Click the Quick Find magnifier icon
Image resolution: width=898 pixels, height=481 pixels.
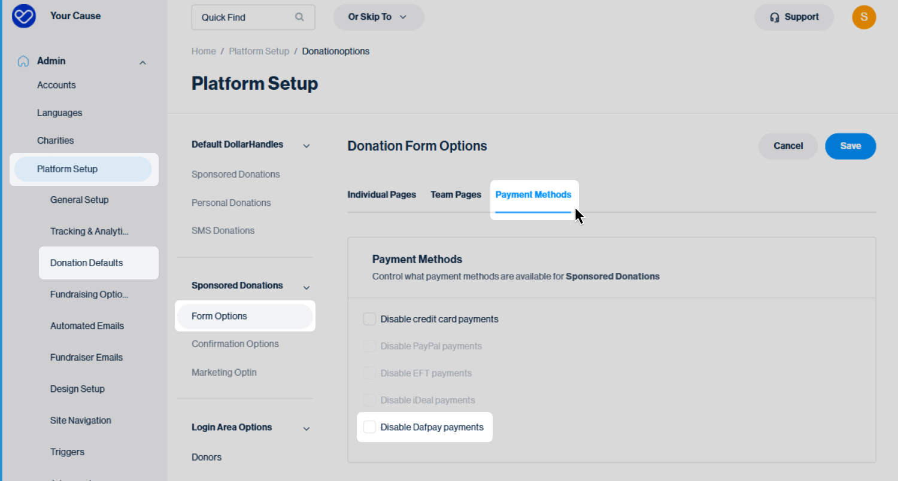click(x=299, y=17)
